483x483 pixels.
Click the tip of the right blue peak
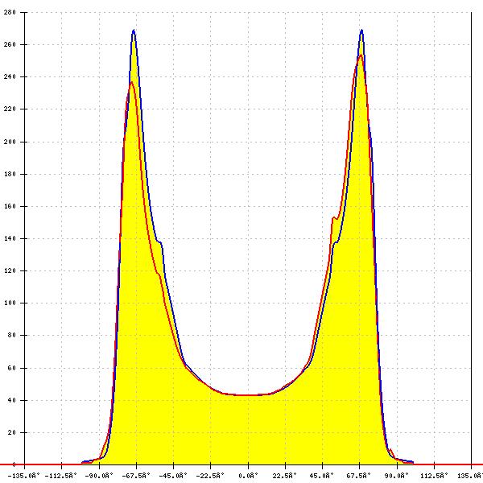coord(361,31)
